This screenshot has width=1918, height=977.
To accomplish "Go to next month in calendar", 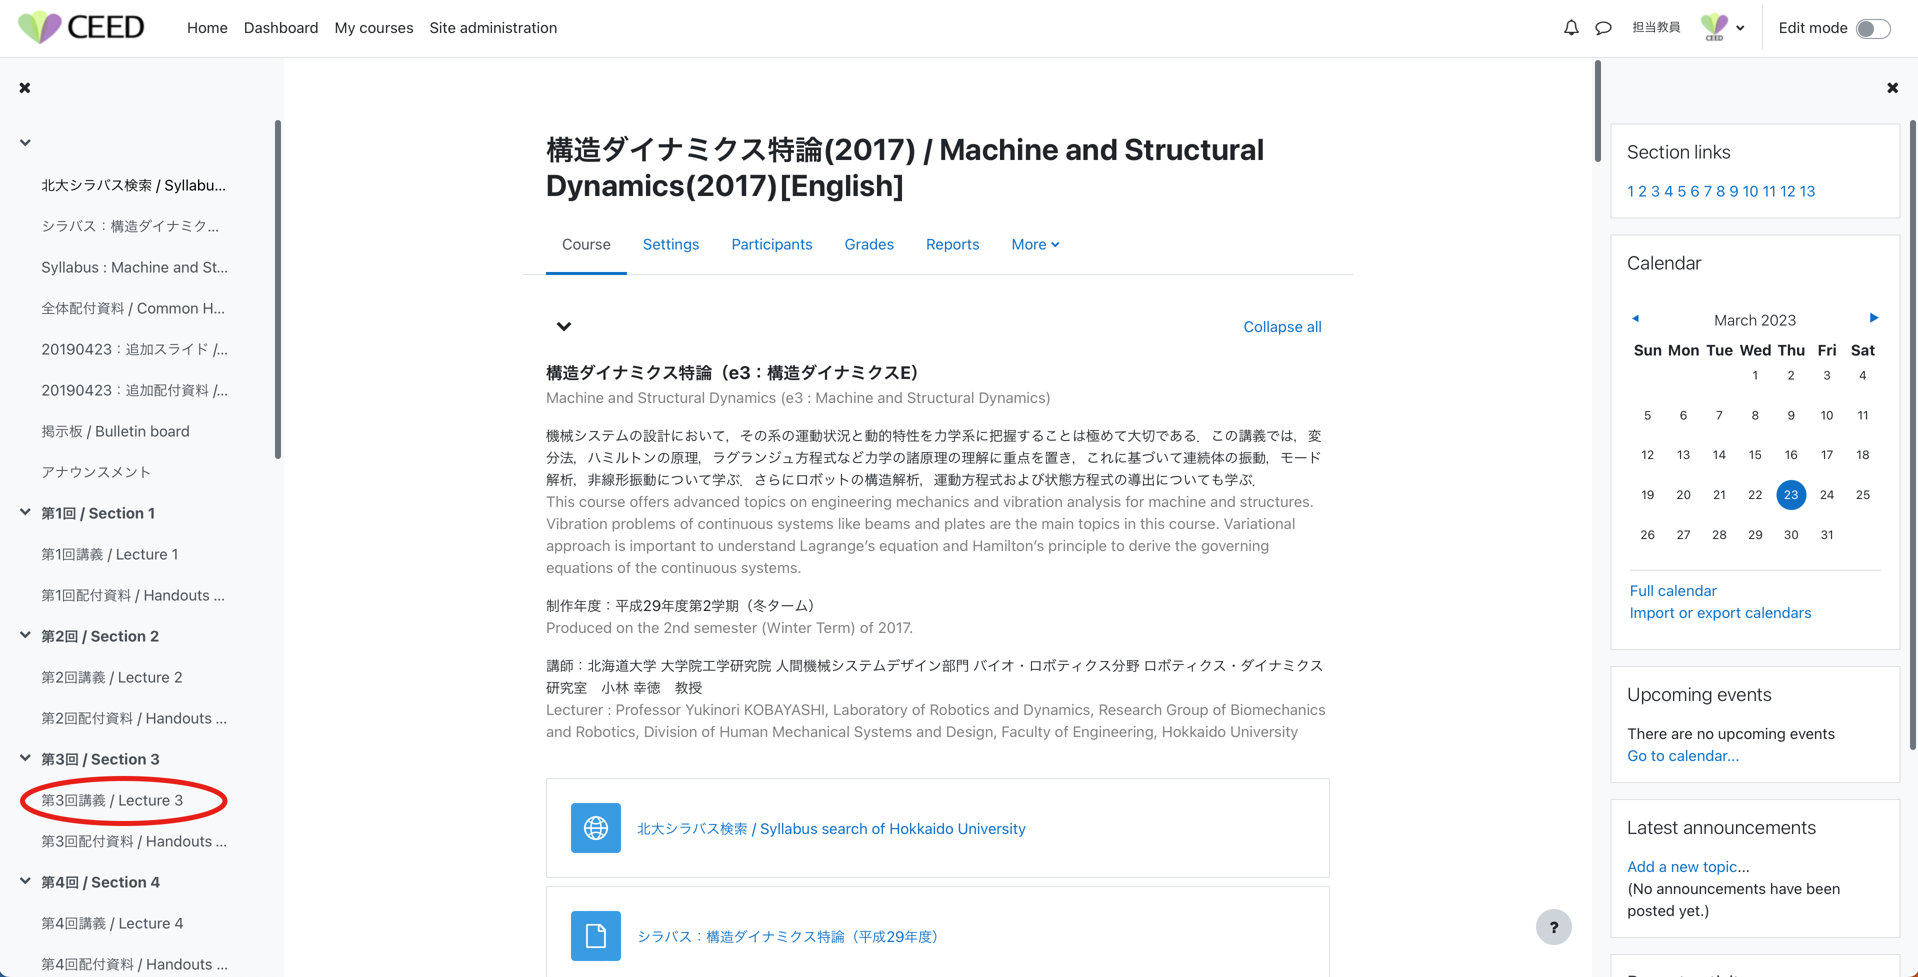I will (x=1874, y=318).
